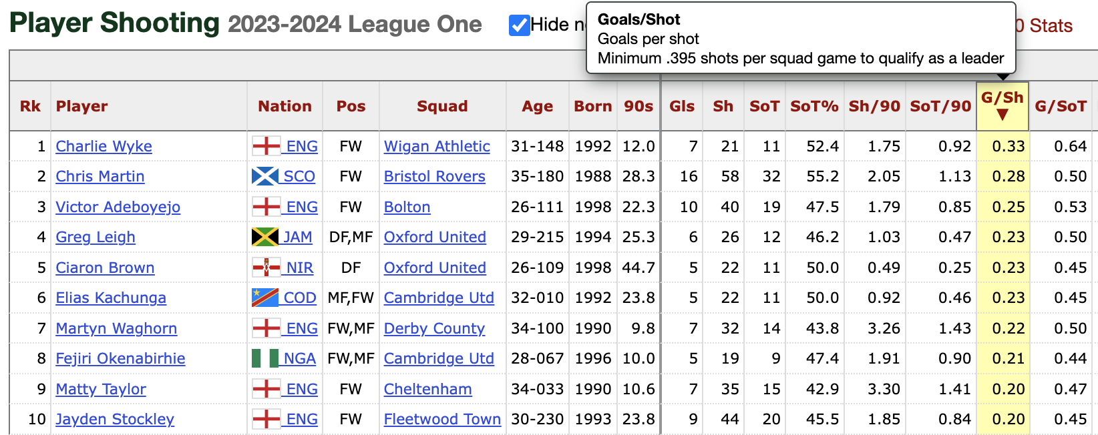Open Wigan Athletic squad link

click(437, 146)
